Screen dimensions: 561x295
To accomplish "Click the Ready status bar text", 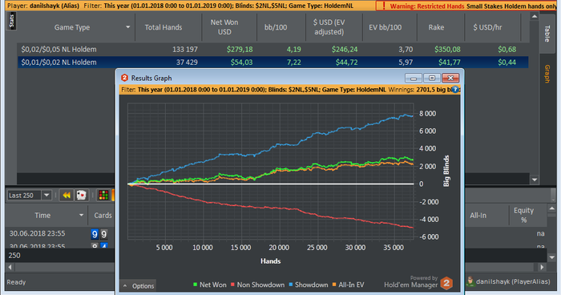I will click(x=16, y=282).
